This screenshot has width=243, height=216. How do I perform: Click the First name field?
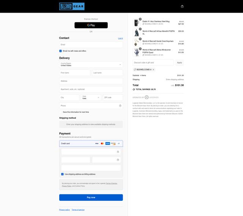pyautogui.click(x=75, y=73)
